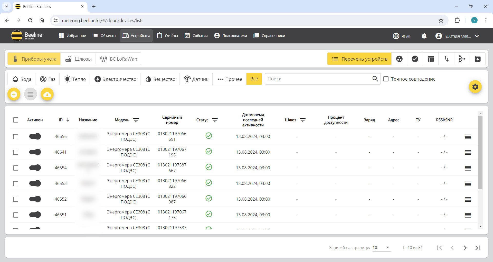Click the up-down arrows transfer icon

[x=446, y=59]
